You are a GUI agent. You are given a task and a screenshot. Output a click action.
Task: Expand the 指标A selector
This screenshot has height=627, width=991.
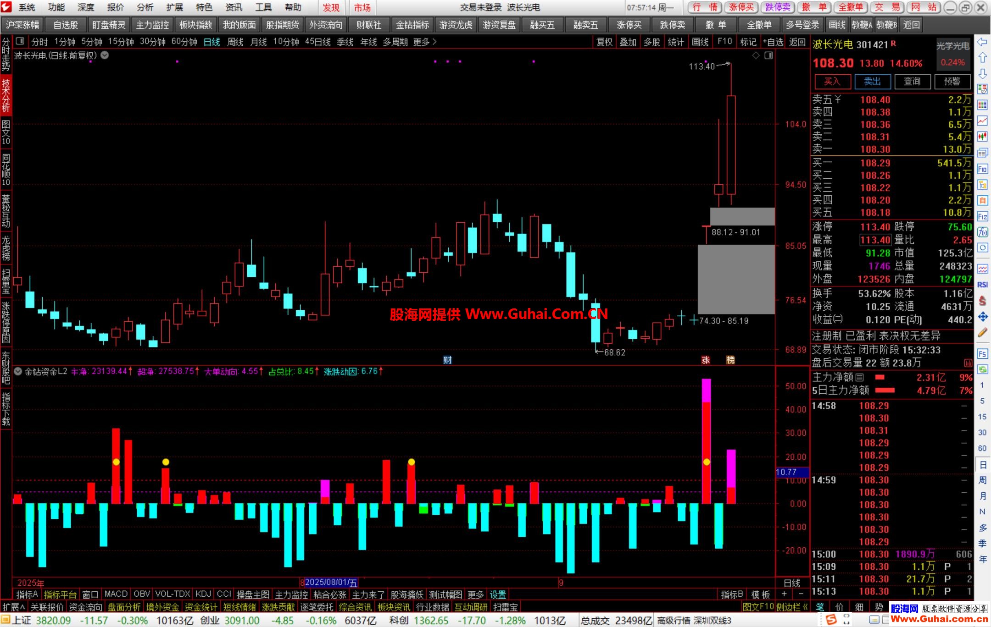(x=27, y=594)
